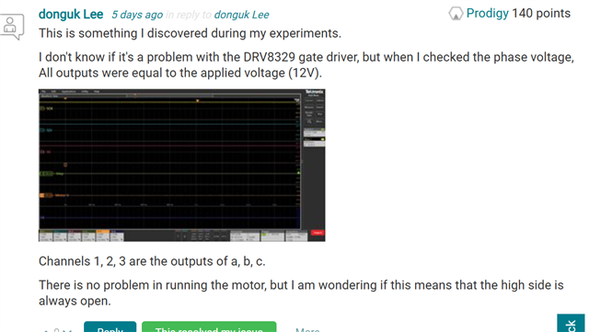
Task: Click the Prodigy rank badge icon
Action: click(456, 14)
